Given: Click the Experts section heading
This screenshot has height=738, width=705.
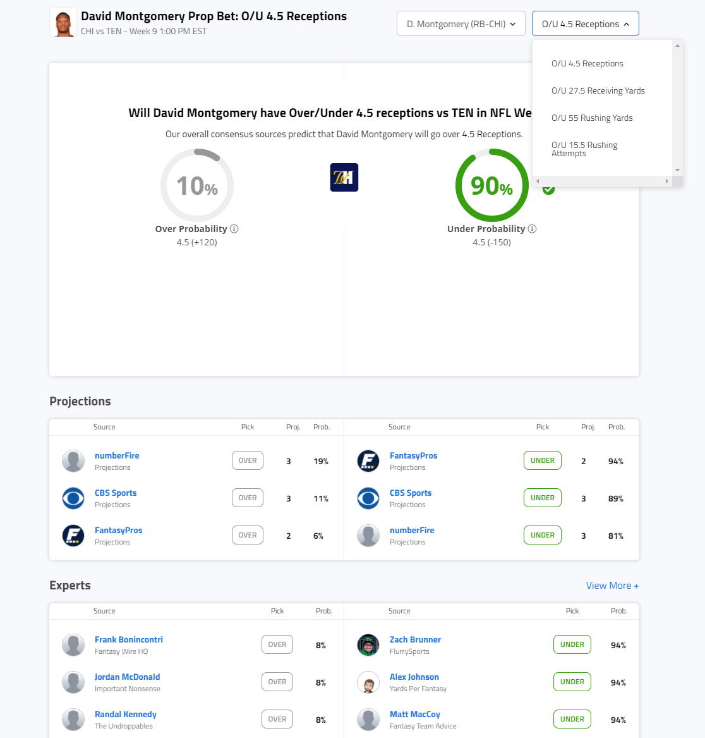Looking at the screenshot, I should click(x=70, y=586).
